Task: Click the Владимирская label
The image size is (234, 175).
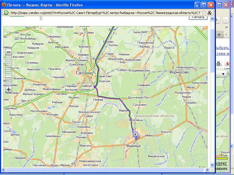Action: 139,71
